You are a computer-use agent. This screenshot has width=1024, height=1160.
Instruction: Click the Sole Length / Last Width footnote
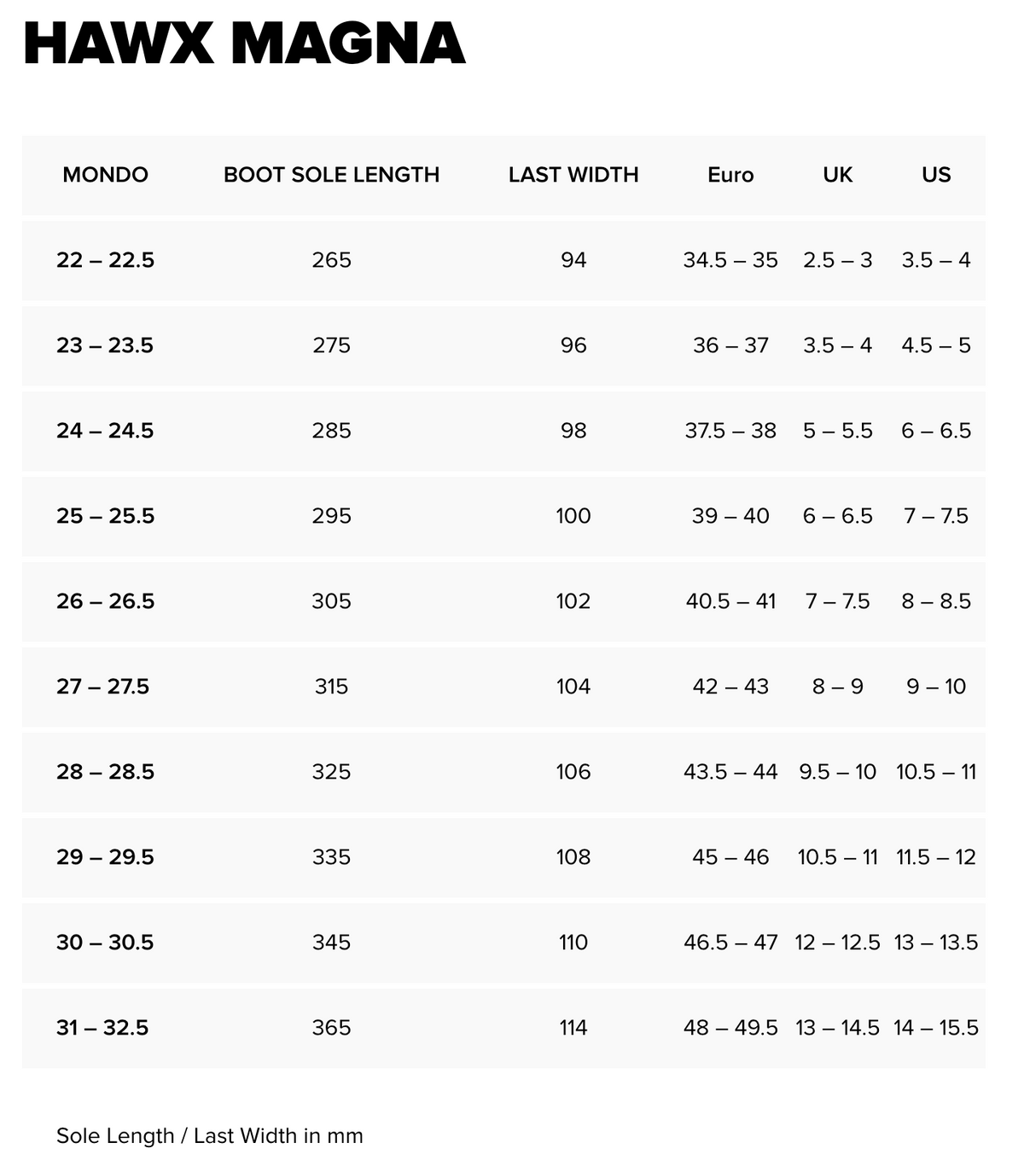pos(210,1136)
